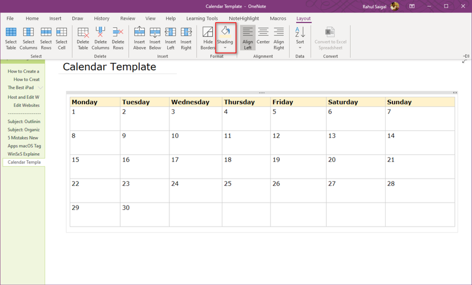Switch to the Review tab
The width and height of the screenshot is (472, 285).
click(x=128, y=18)
